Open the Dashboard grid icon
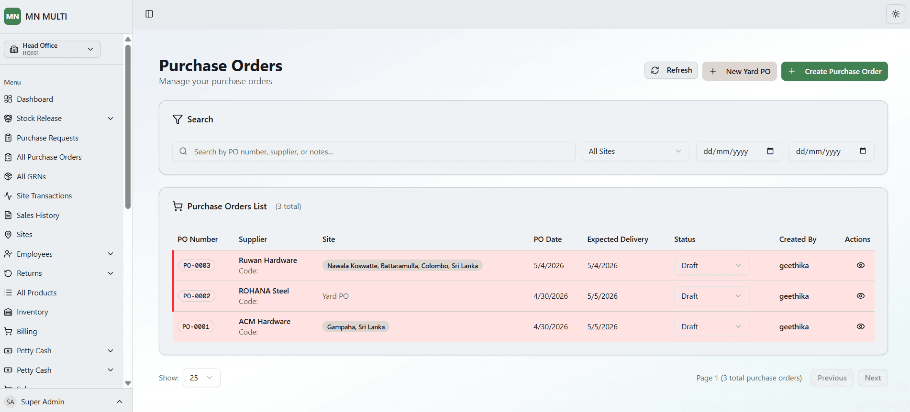 pyautogui.click(x=8, y=99)
